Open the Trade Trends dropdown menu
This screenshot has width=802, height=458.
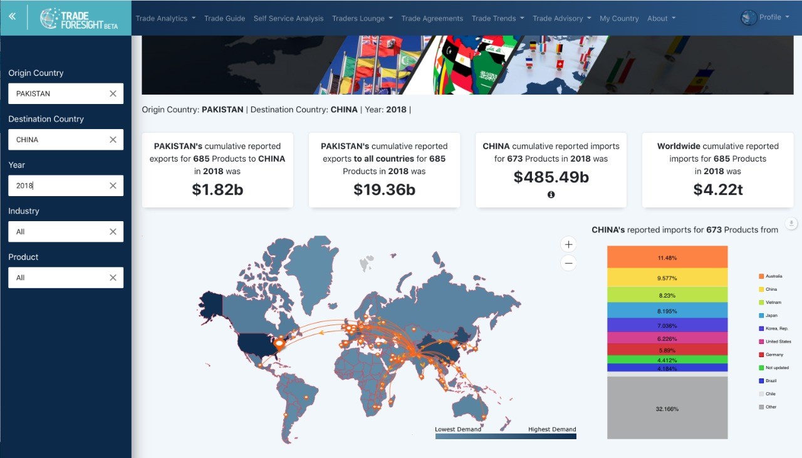(x=498, y=18)
